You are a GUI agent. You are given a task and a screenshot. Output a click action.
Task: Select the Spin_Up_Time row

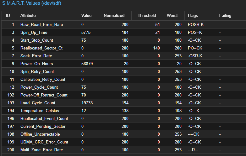coord(124,32)
